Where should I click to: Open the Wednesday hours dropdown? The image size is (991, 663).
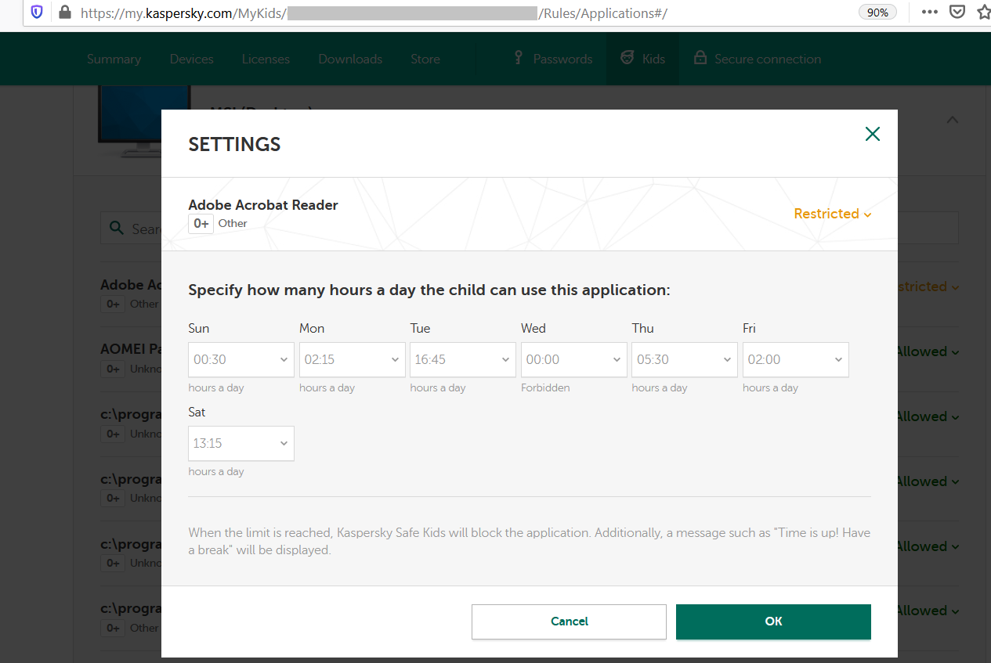point(574,359)
